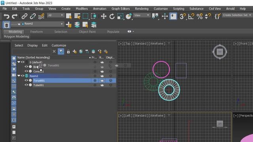The image size is (253, 142).
Task: Toggle the Percent Snap button
Action: [200, 16]
